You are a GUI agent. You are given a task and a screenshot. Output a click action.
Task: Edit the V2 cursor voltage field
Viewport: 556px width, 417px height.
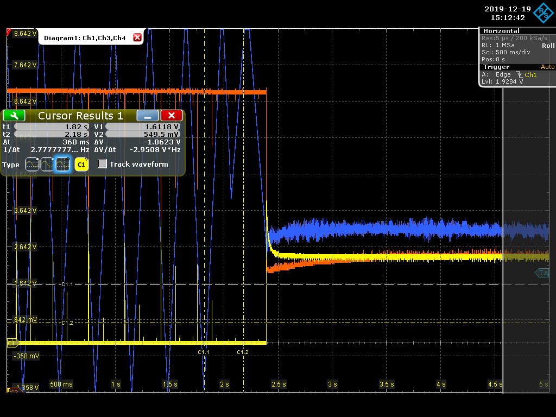pyautogui.click(x=143, y=135)
